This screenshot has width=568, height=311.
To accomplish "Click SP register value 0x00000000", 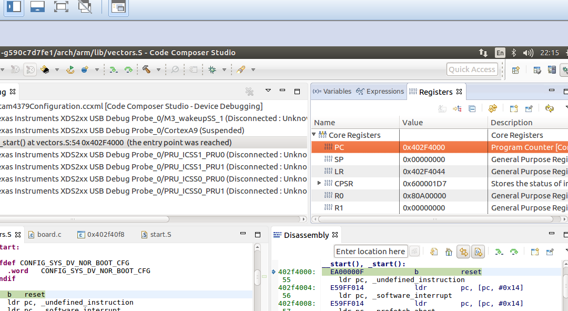I will (424, 159).
